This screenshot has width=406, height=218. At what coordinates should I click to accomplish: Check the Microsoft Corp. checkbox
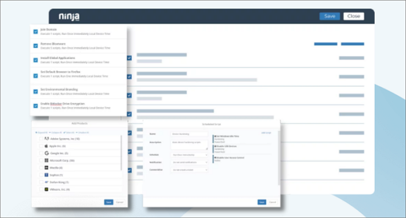(x=41, y=161)
